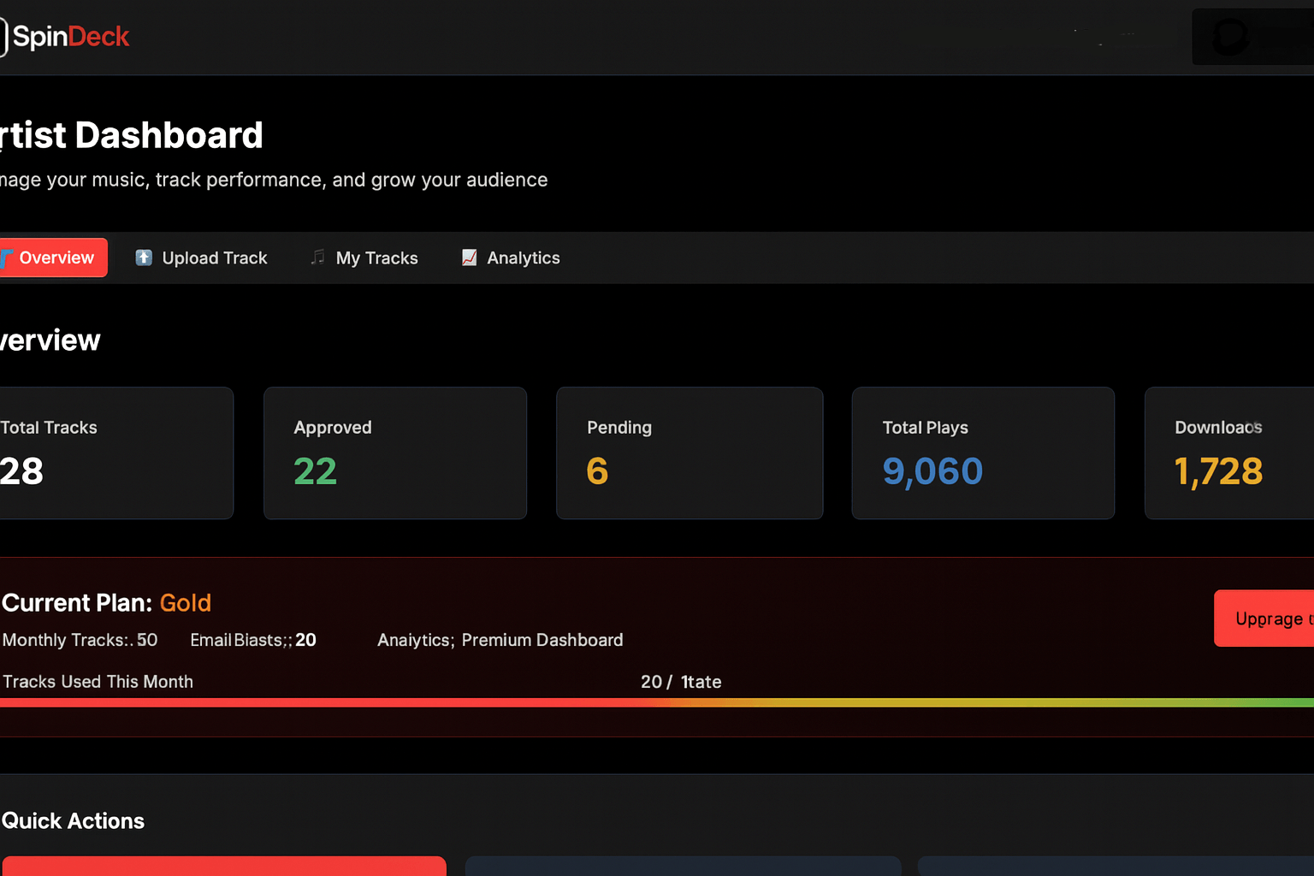Click the red Quick Actions button
Screen dimensions: 1314x876
pos(223,868)
